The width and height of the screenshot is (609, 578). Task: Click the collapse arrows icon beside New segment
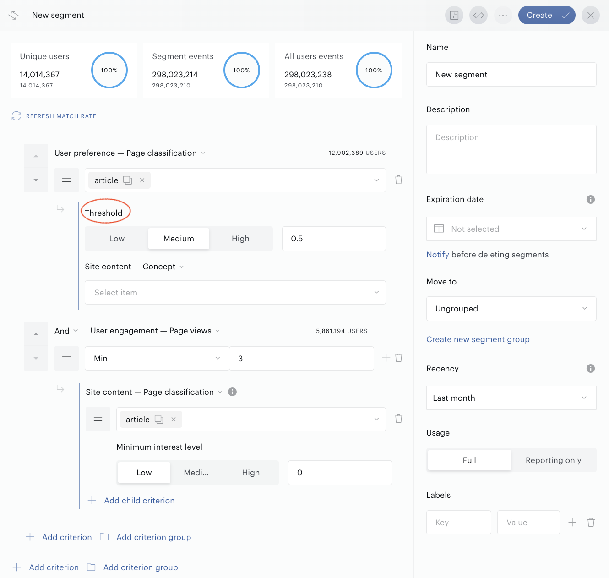click(14, 15)
